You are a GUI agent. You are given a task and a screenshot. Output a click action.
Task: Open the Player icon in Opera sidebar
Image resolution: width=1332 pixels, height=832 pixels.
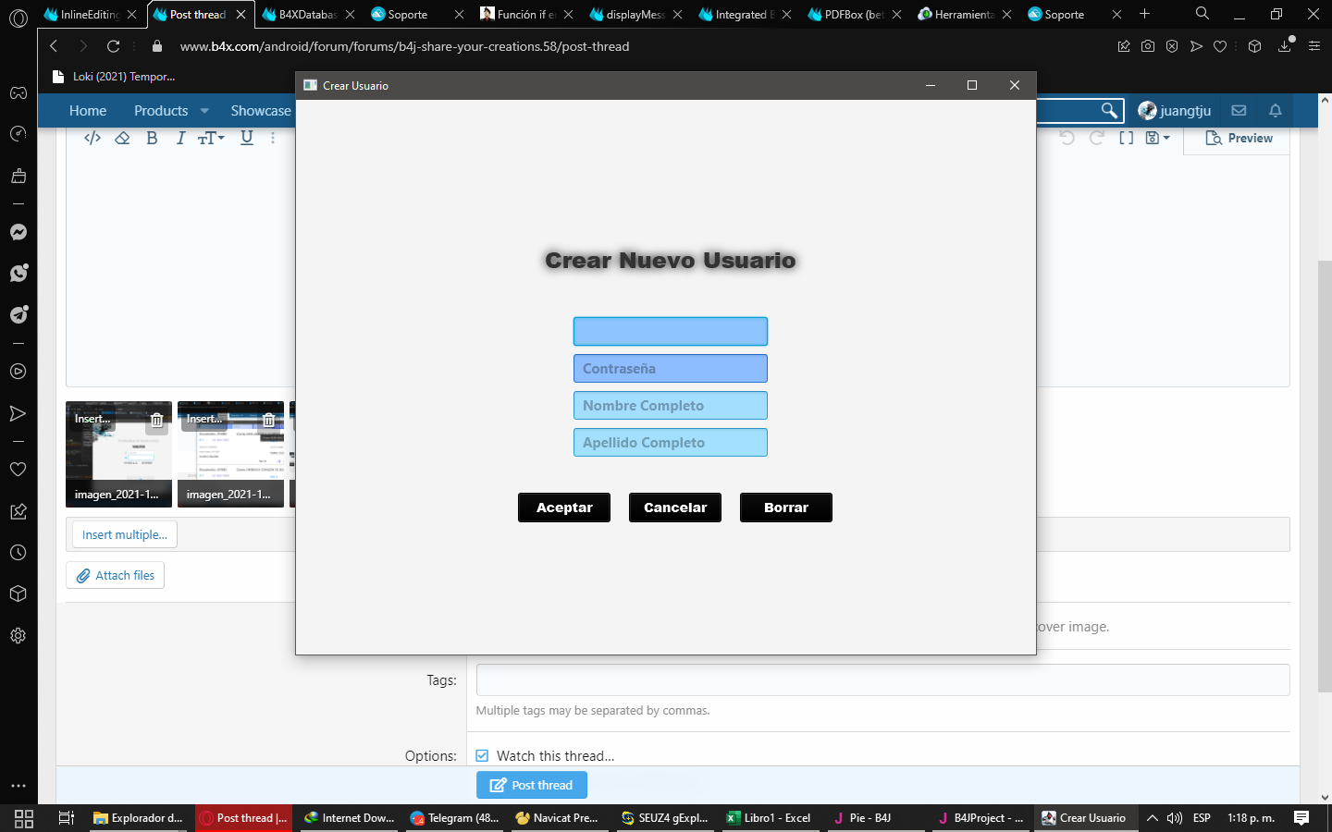18,372
